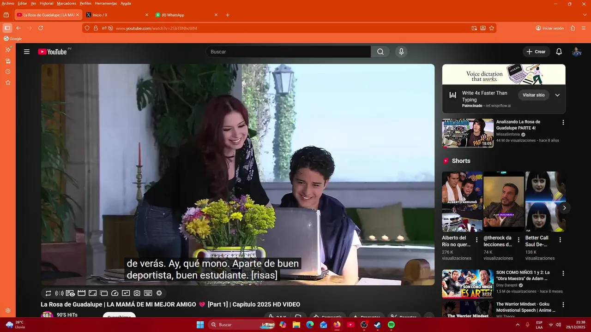
Task: Toggle the sidebar show/hide button
Action: tap(7, 28)
